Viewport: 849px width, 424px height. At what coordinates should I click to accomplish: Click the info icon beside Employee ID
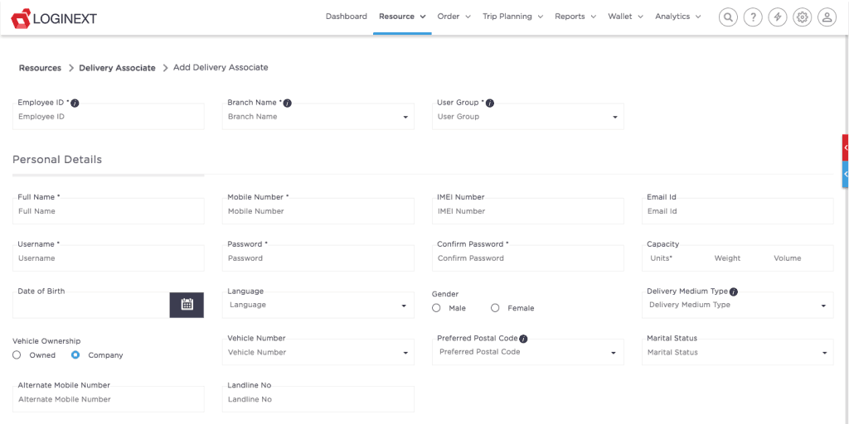75,104
